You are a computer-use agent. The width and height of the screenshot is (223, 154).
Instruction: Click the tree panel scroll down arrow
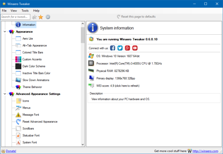(83, 144)
